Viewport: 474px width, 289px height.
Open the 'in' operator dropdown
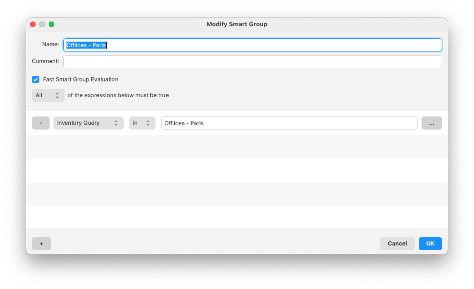point(142,123)
